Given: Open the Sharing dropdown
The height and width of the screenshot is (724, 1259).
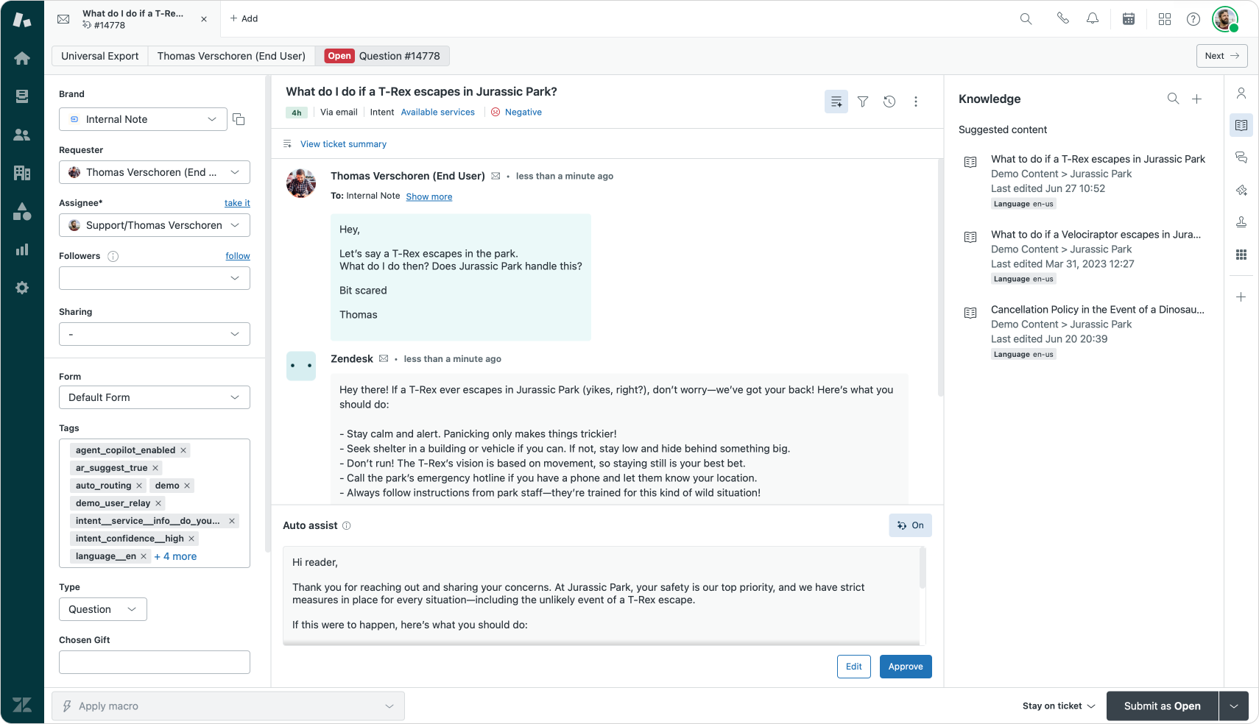Looking at the screenshot, I should click(x=155, y=334).
